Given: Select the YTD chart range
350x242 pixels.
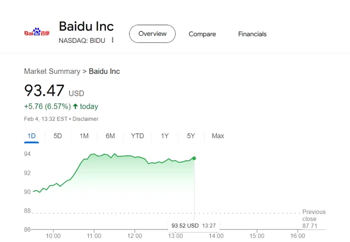Looking at the screenshot, I should (137, 136).
